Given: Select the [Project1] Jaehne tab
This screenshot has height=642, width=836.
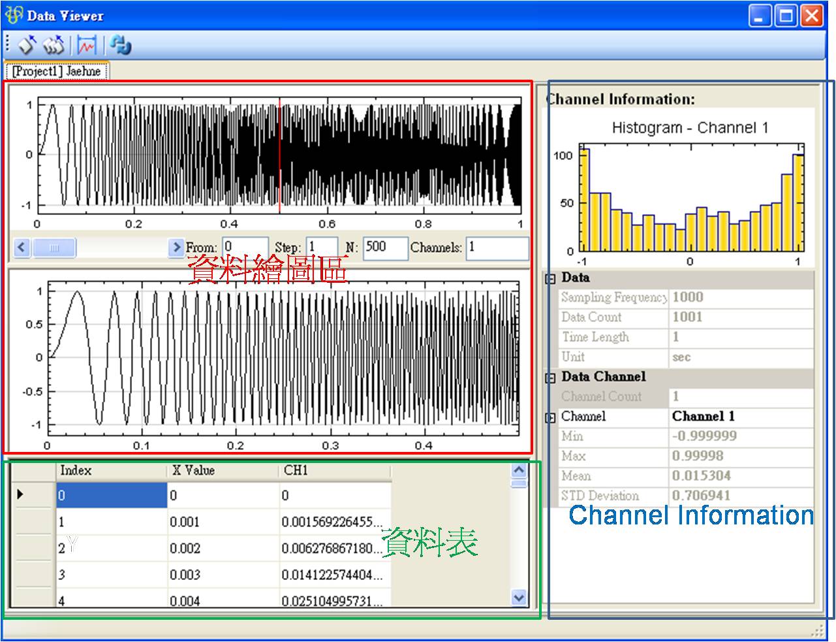Looking at the screenshot, I should pos(57,71).
